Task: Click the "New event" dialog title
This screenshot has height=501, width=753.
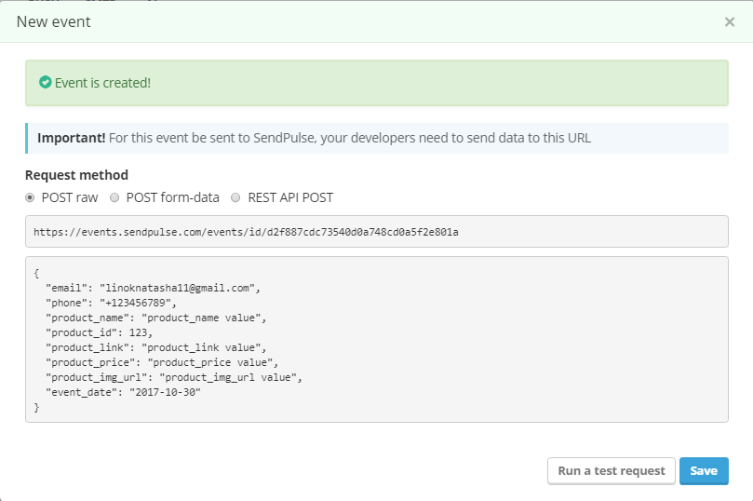Action: [x=54, y=21]
